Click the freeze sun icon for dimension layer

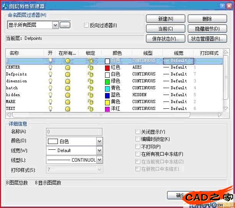pos(68,81)
